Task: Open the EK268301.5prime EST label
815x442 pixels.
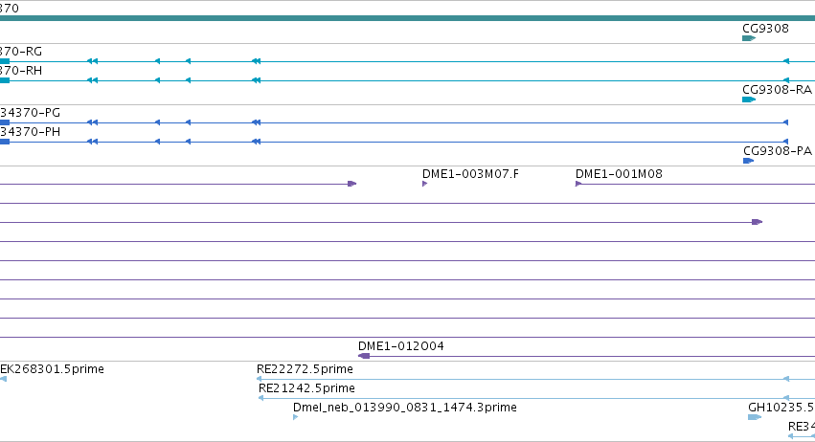Action: pyautogui.click(x=52, y=369)
